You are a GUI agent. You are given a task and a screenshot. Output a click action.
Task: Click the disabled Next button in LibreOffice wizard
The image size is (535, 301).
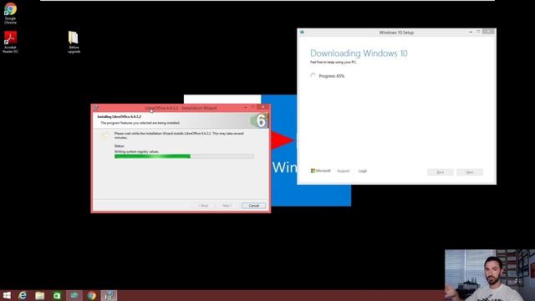tap(227, 206)
